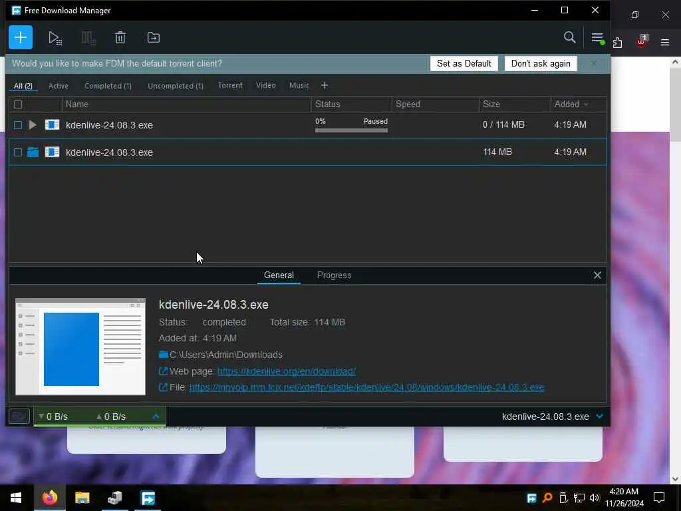
Task: Open the Torrent filter tab
Action: 230,85
